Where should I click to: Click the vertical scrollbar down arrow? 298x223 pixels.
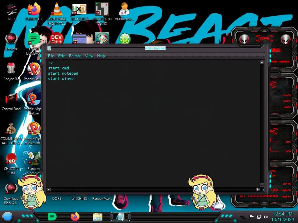[262, 185]
